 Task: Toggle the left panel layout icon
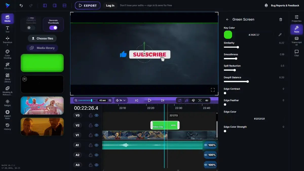click(x=45, y=6)
